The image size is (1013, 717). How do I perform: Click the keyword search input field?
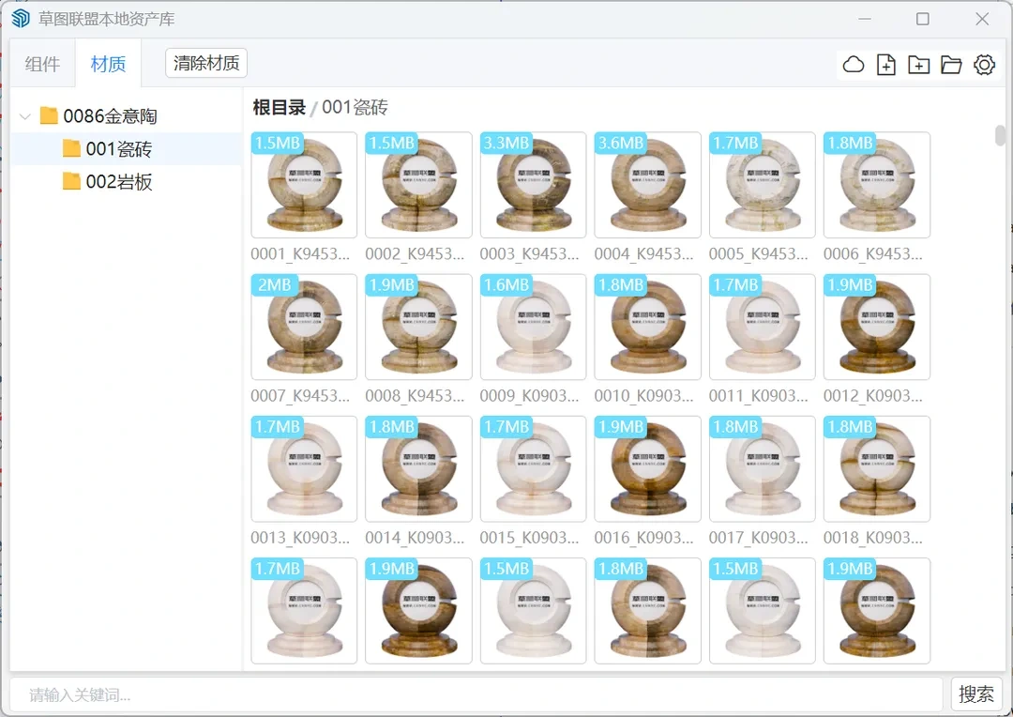476,694
